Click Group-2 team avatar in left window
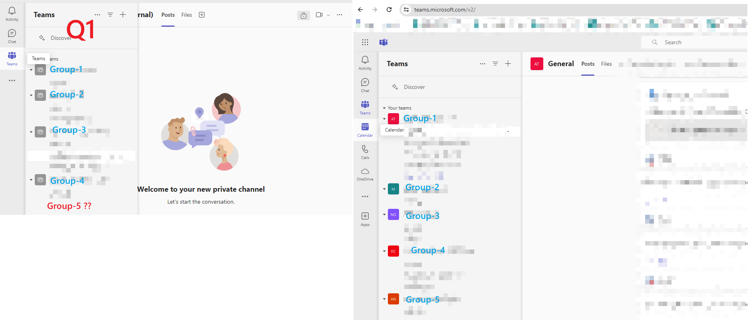 point(40,95)
